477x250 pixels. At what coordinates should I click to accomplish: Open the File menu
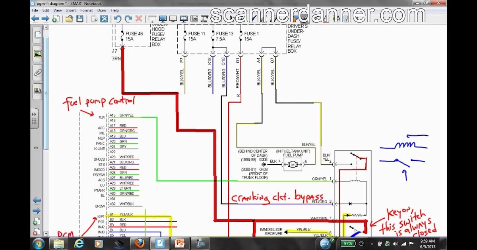pos(35,10)
